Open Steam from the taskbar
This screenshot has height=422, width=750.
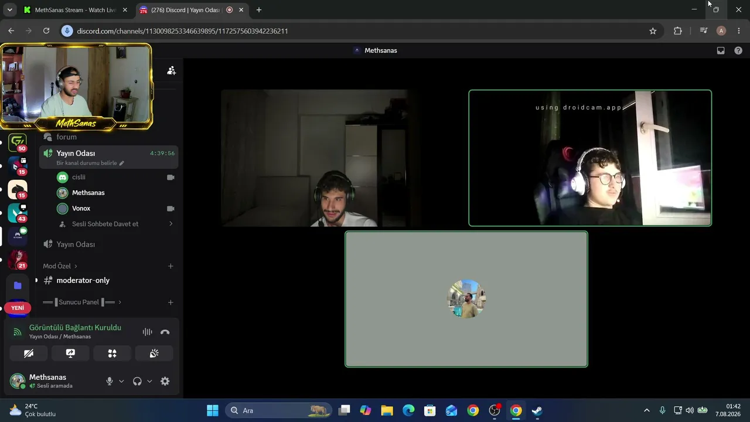pyautogui.click(x=537, y=410)
